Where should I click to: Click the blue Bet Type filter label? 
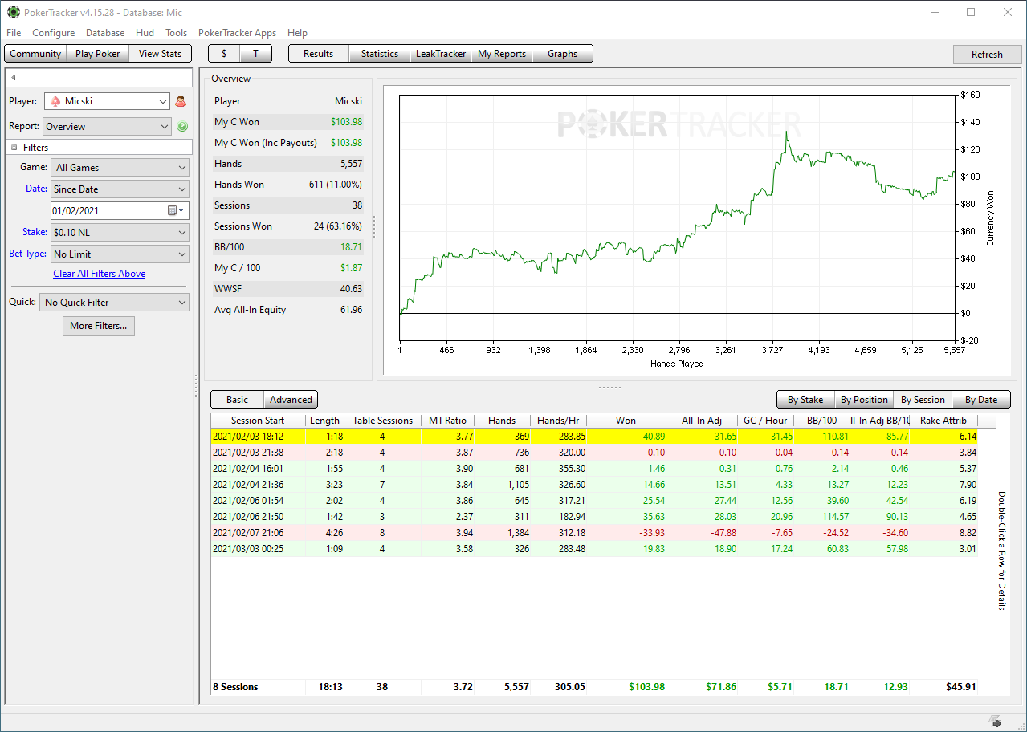pos(27,254)
